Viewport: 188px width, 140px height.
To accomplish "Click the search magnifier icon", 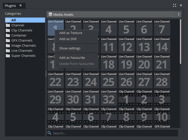I will [49, 133].
